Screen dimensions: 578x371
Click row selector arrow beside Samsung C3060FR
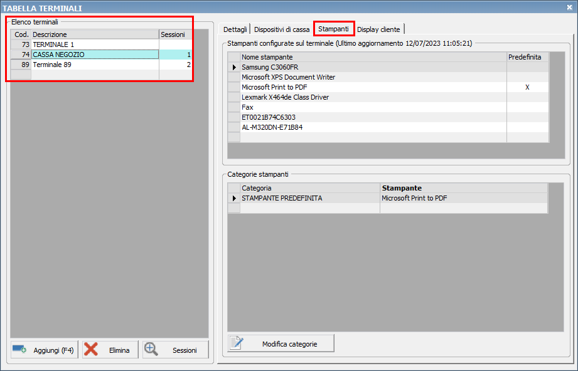pyautogui.click(x=234, y=67)
